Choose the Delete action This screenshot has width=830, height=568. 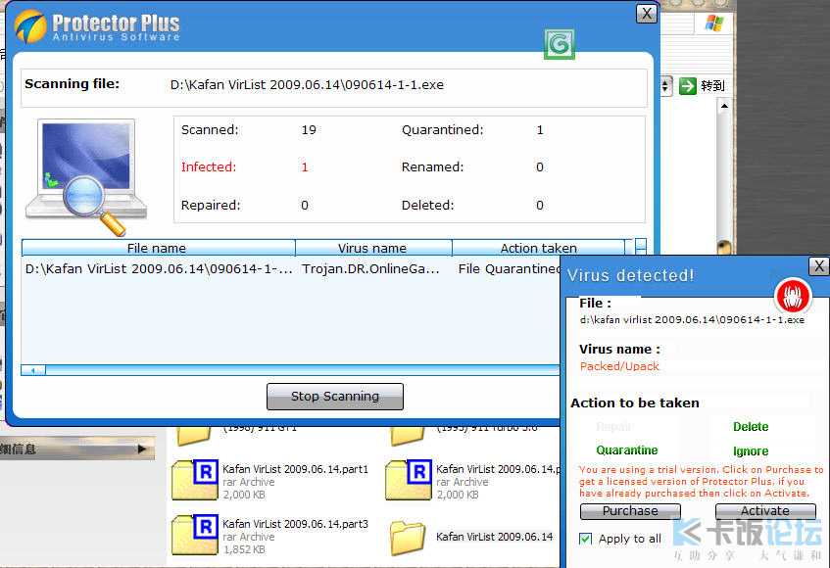751,427
